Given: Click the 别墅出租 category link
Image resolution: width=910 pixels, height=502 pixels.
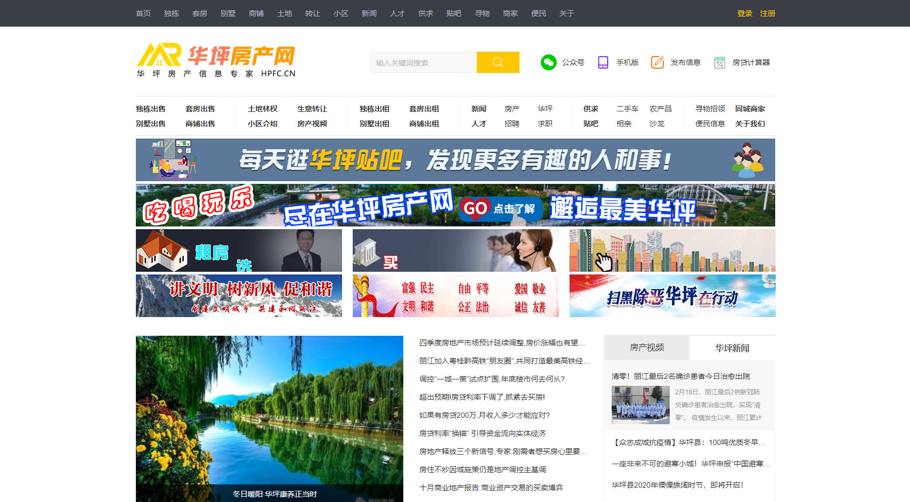Looking at the screenshot, I should click(x=375, y=124).
